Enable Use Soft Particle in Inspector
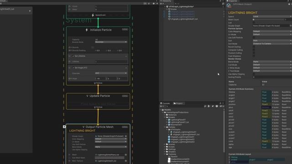Image resolution: width=292 pixels, height=164 pixels. point(254,37)
